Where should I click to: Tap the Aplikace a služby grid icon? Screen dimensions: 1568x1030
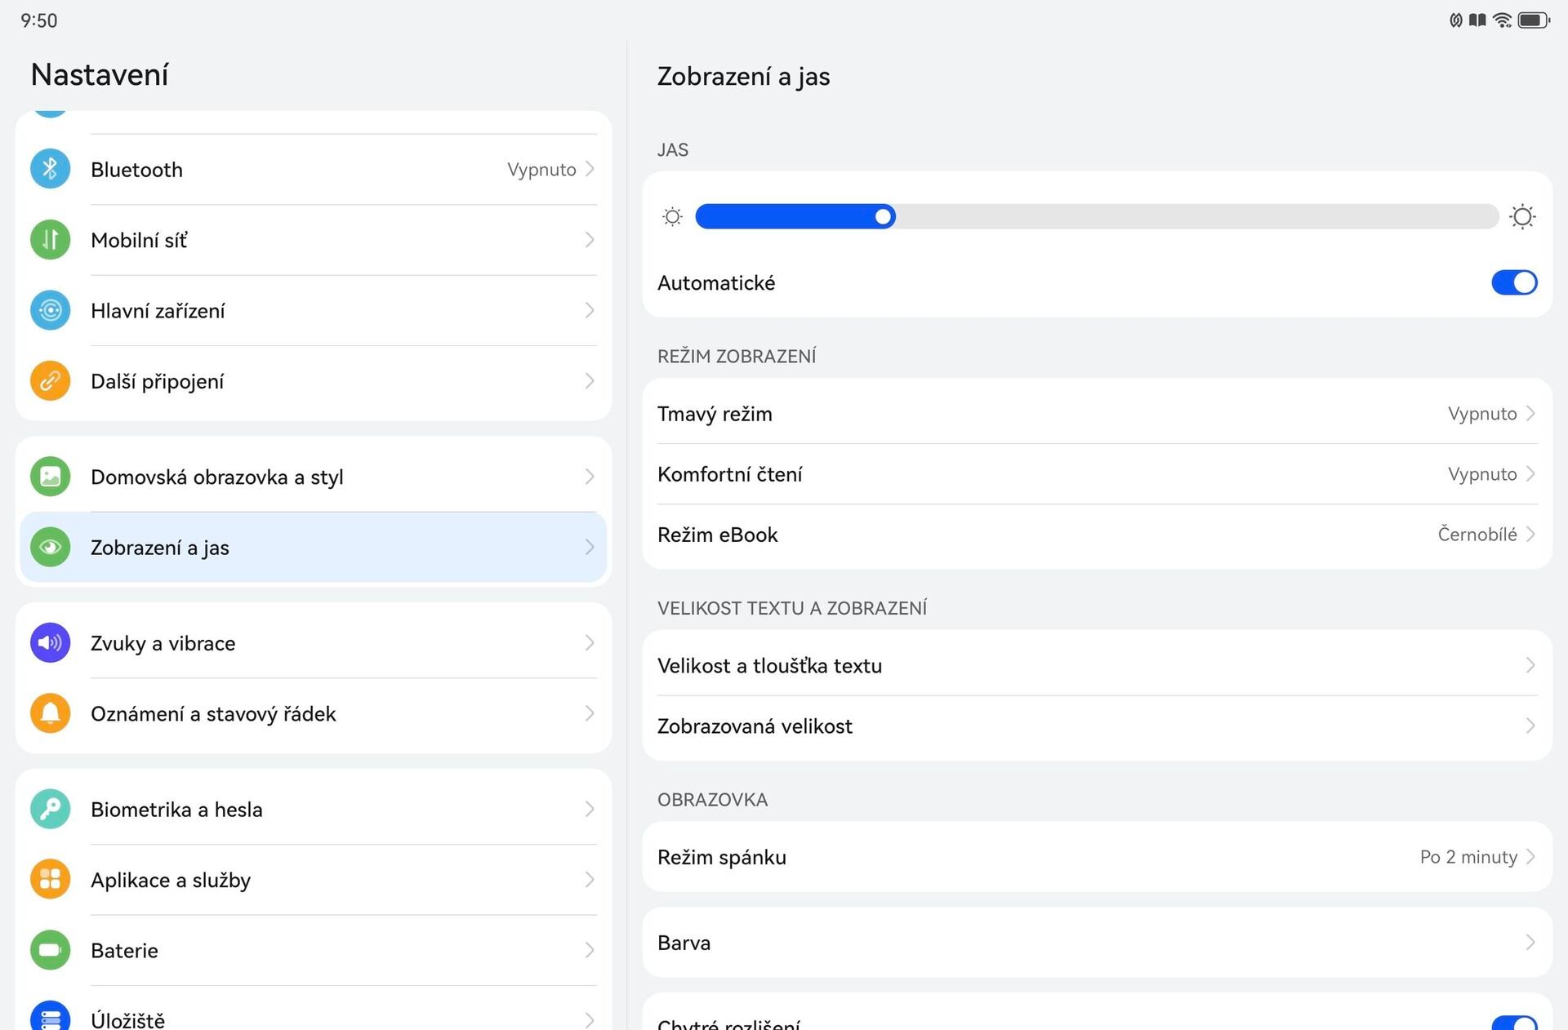pos(50,880)
